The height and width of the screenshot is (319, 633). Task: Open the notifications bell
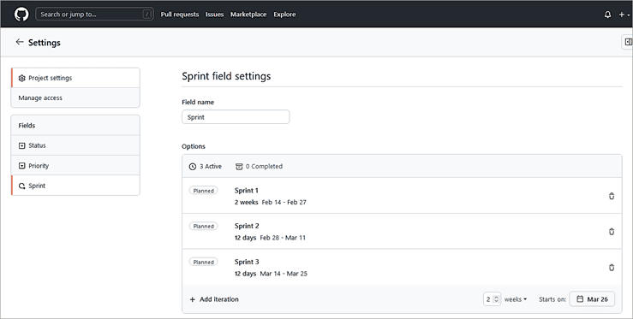coord(607,15)
